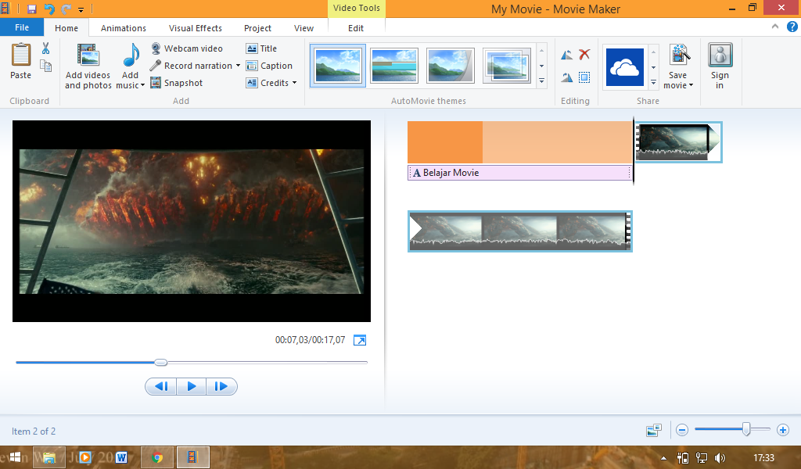Switch to the Home tab
Screen dimensions: 801x469
pyautogui.click(x=66, y=28)
